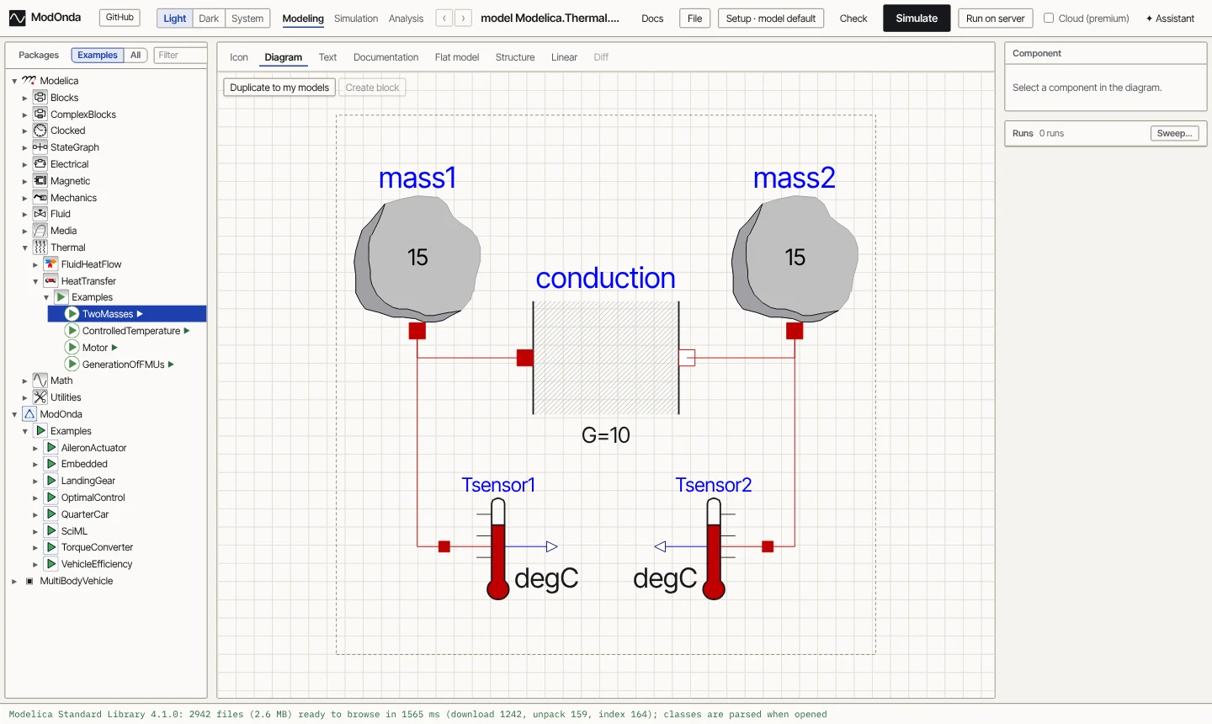Switch theme to System
Image resolution: width=1212 pixels, height=724 pixels.
pyautogui.click(x=247, y=19)
